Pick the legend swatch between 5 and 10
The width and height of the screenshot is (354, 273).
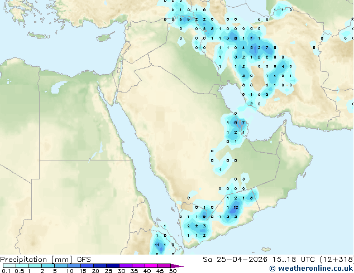[x=61, y=266]
